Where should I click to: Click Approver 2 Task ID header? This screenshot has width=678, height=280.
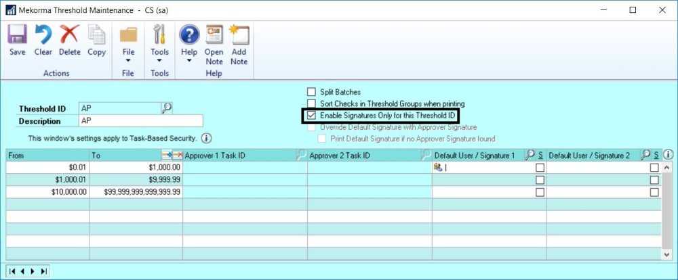[365, 156]
